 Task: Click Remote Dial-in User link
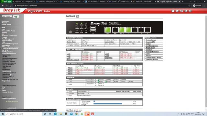(x=123, y=92)
